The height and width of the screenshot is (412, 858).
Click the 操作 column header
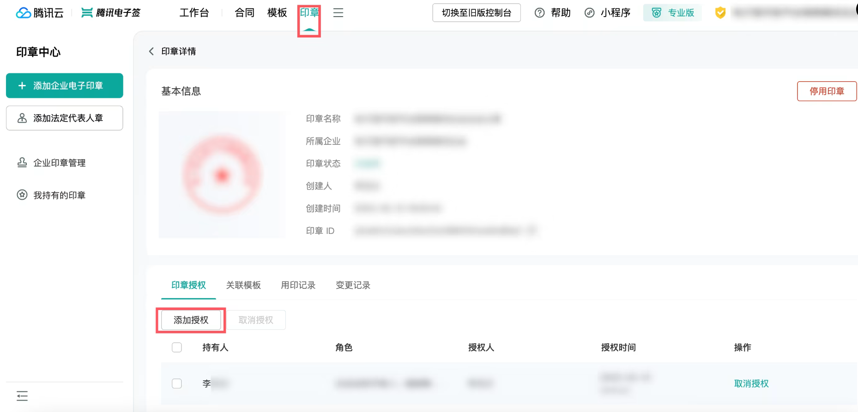click(743, 347)
